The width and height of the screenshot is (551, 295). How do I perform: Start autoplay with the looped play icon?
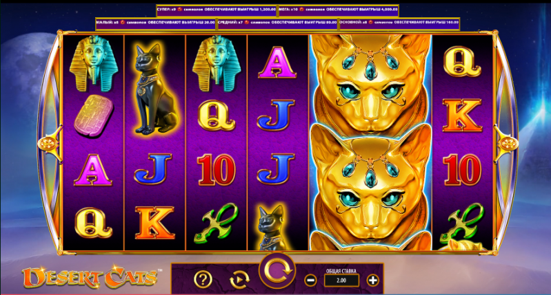239,280
